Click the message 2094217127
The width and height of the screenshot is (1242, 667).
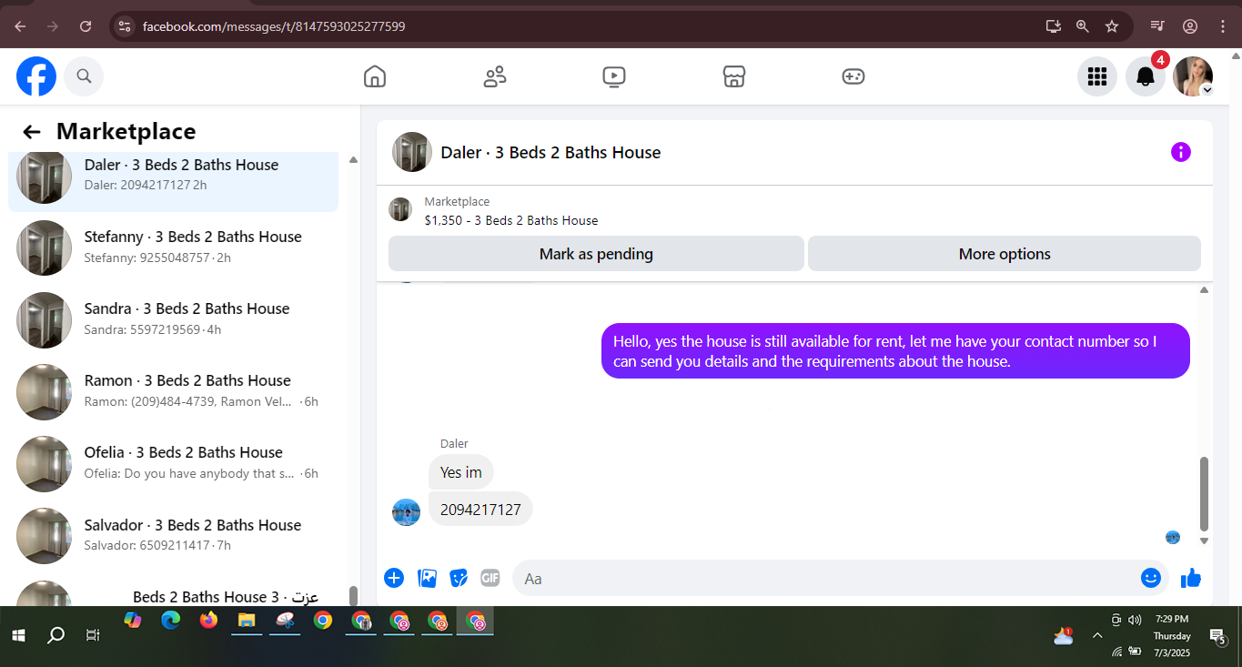[x=480, y=510]
